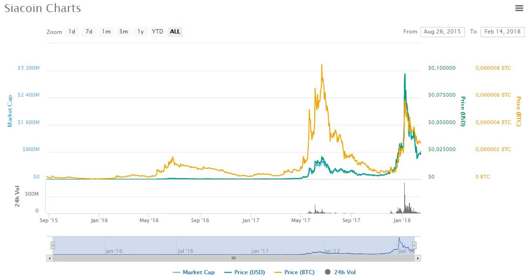The image size is (530, 277).
Task: Toggle Price (USD) series in legend
Action: [x=245, y=272]
